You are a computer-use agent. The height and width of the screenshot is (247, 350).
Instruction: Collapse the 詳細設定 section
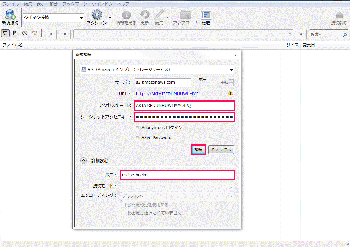[83, 160]
